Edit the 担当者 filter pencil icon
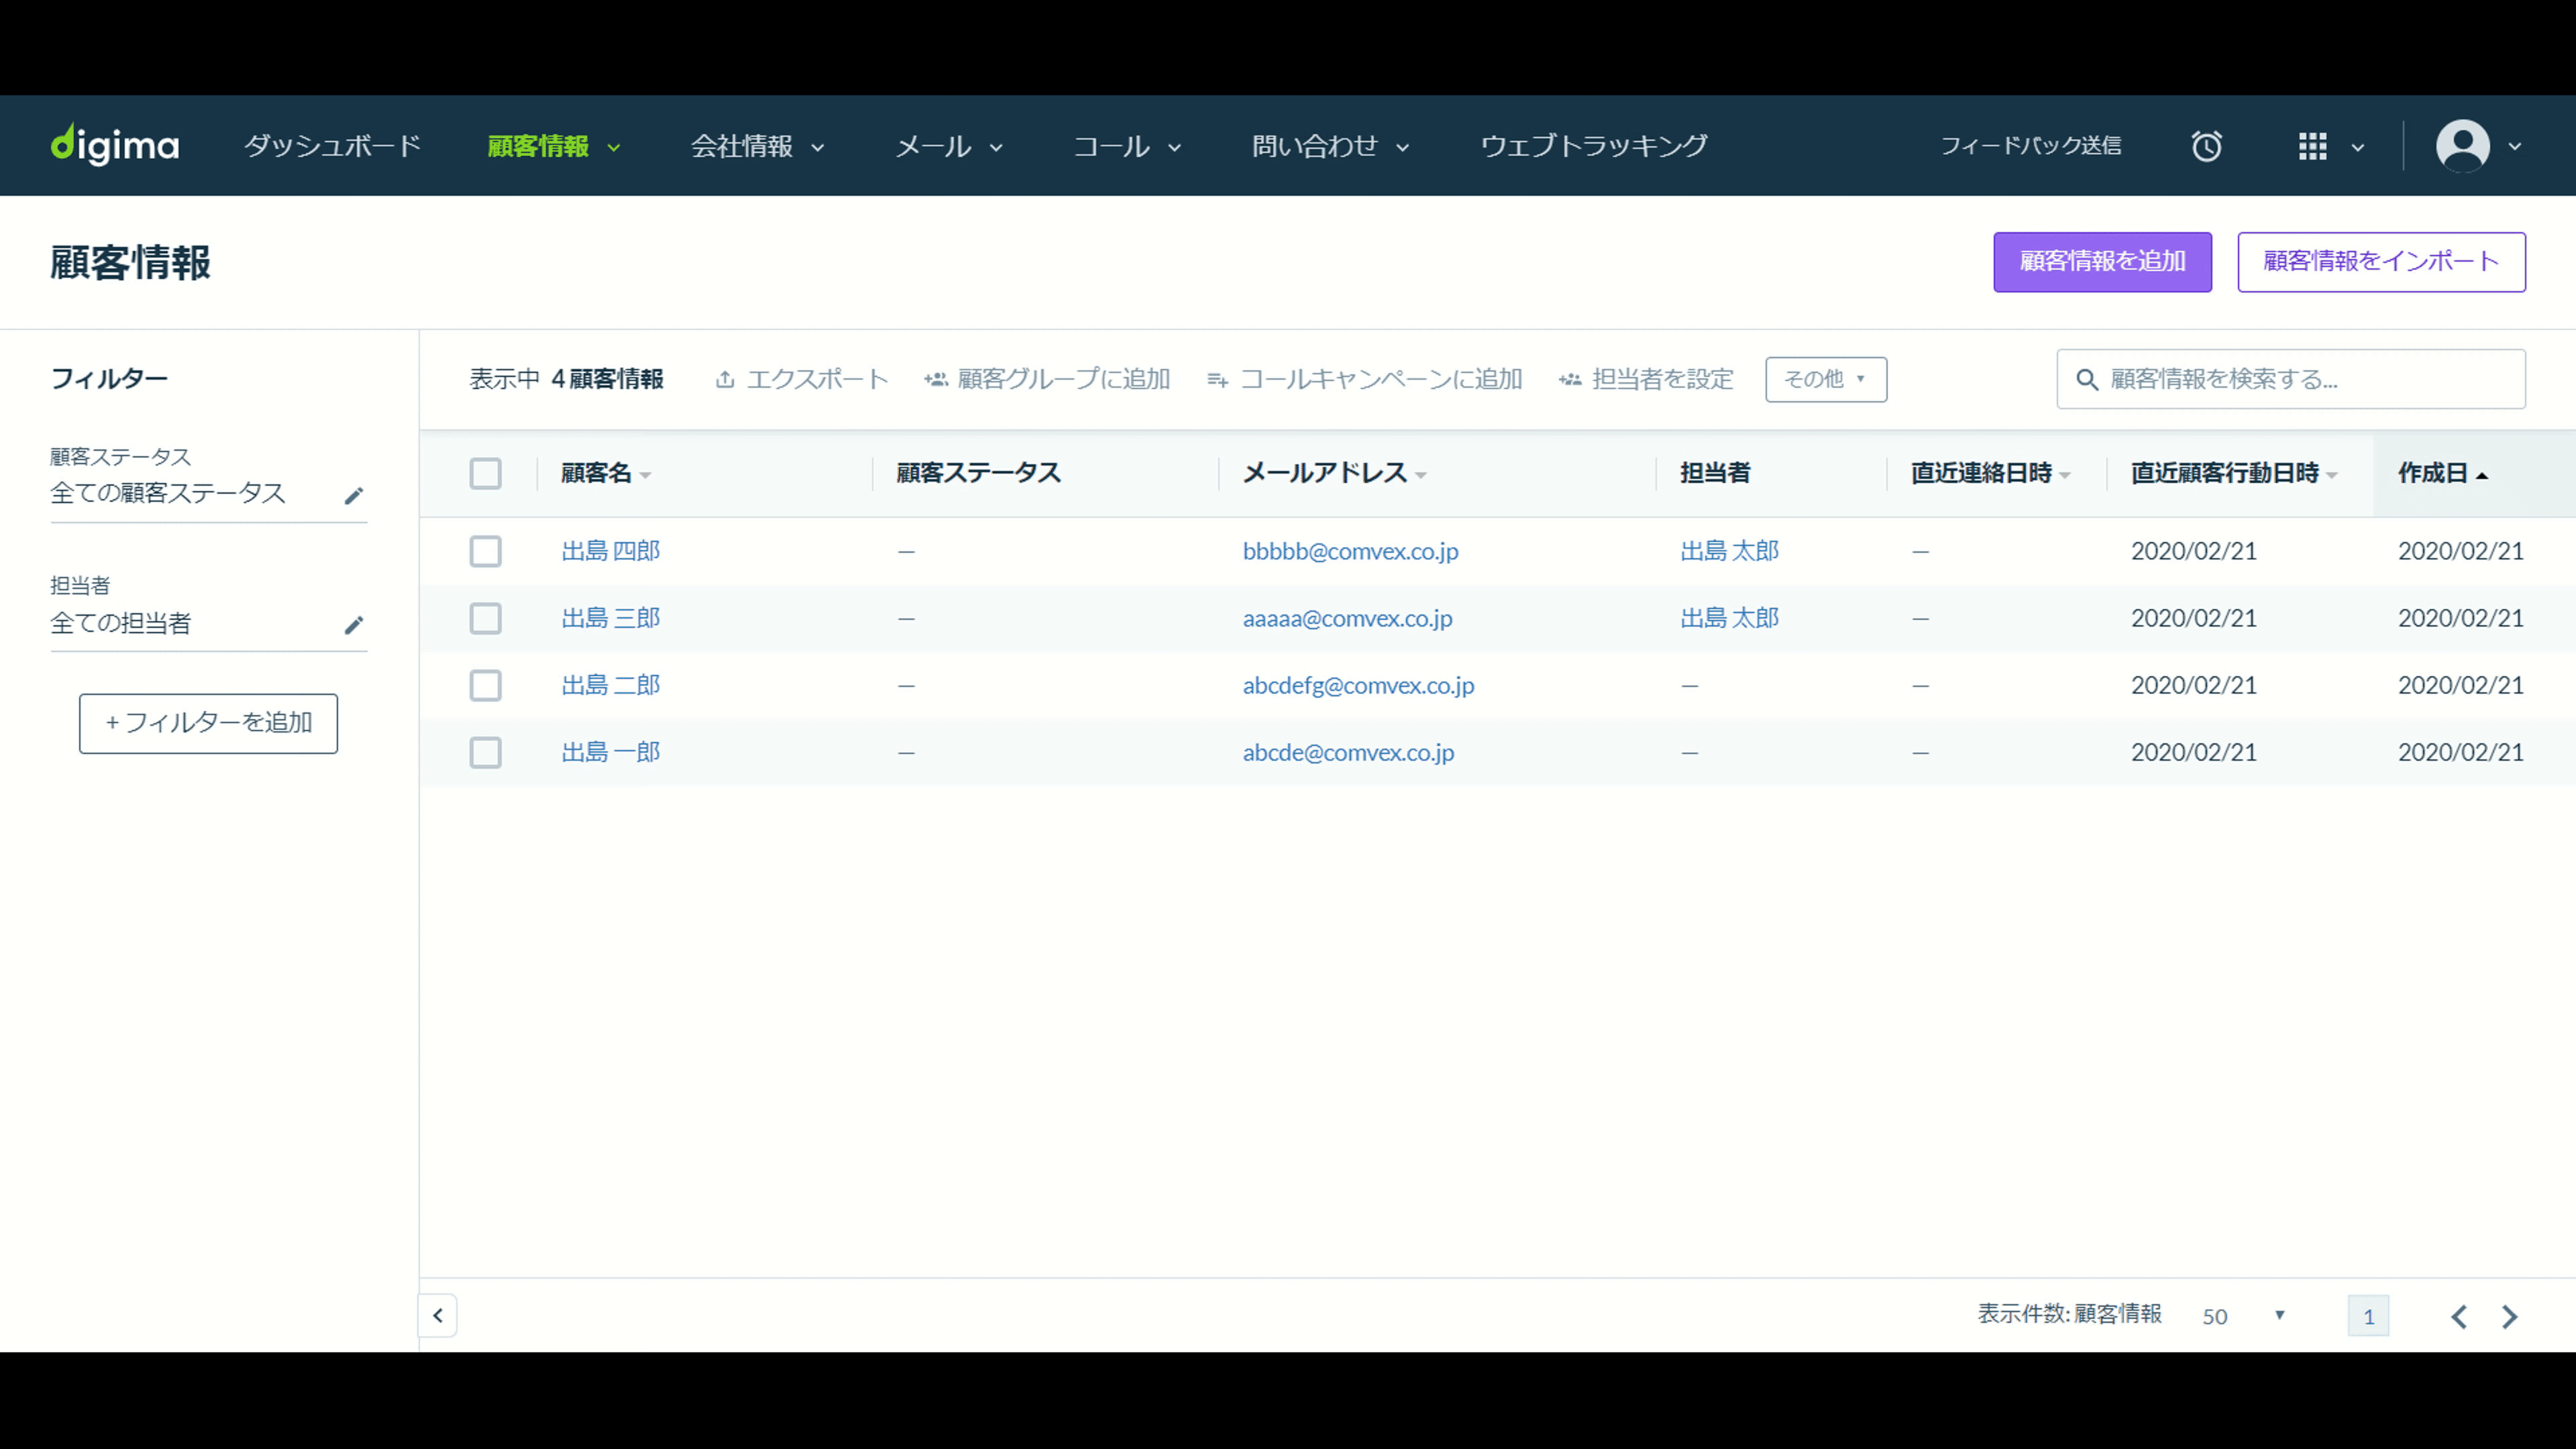This screenshot has height=1449, width=2576. tap(354, 625)
